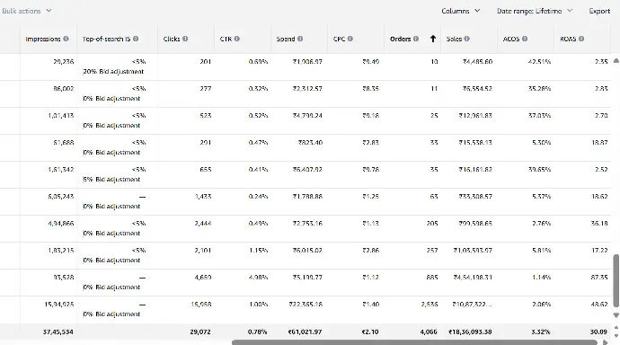The image size is (620, 345).
Task: Click the Spend column header
Action: 286,39
